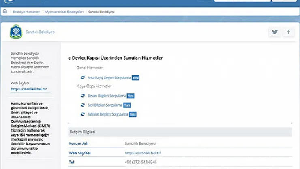This screenshot has height=169, width=300.
Task: Select Sandıklı Belediyesi breadcrumb item
Action: click(101, 12)
